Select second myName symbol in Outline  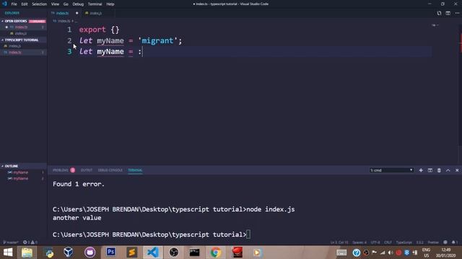pos(20,178)
